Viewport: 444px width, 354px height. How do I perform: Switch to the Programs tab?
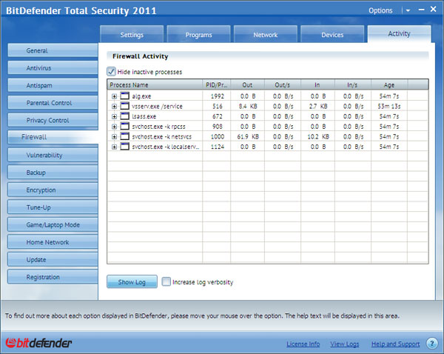pos(198,34)
